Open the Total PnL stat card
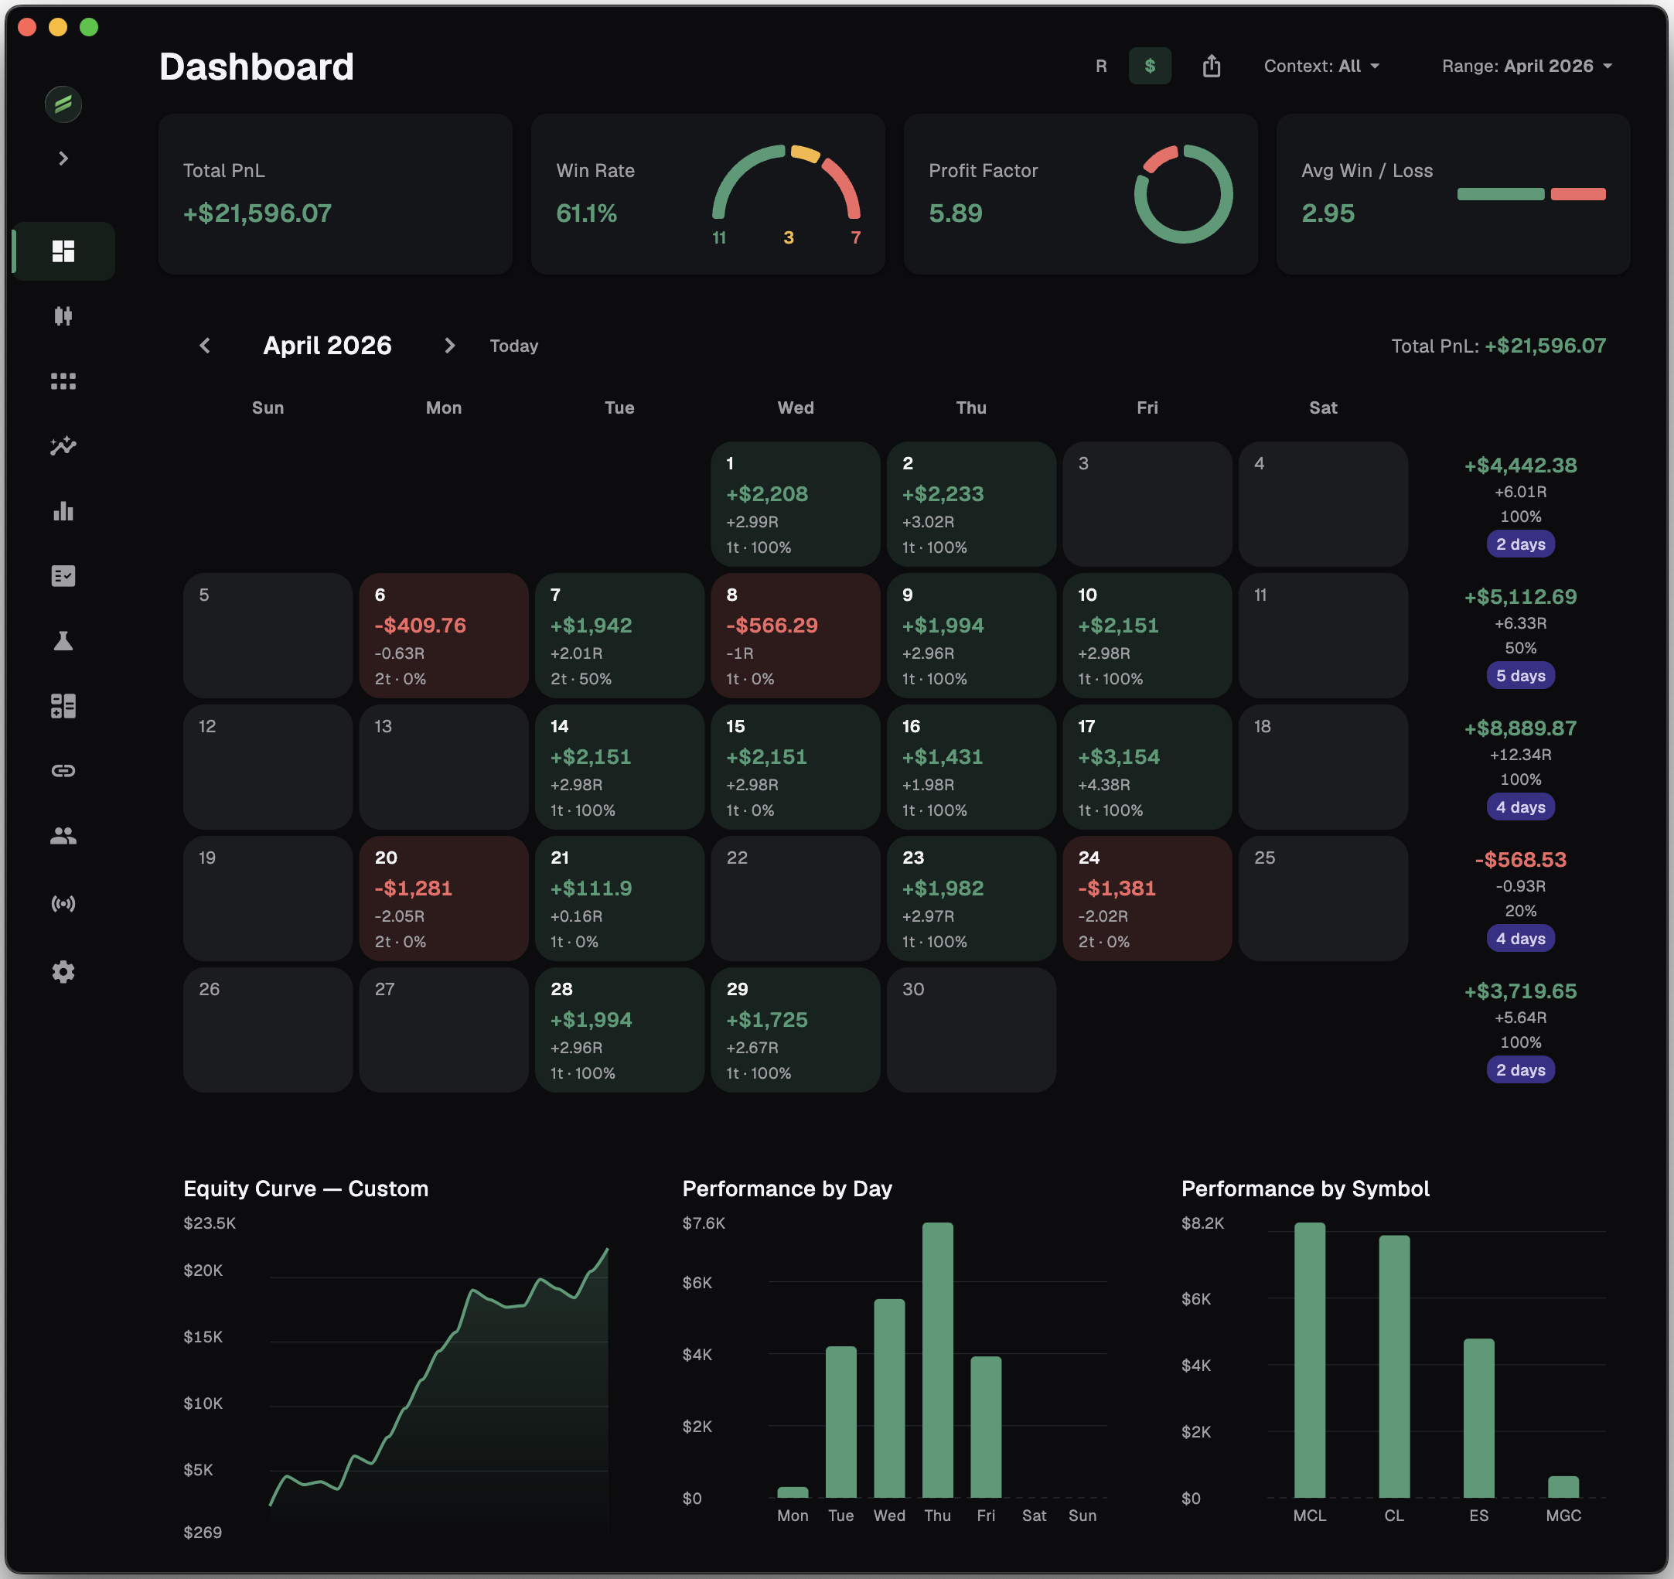This screenshot has width=1674, height=1579. pos(335,193)
